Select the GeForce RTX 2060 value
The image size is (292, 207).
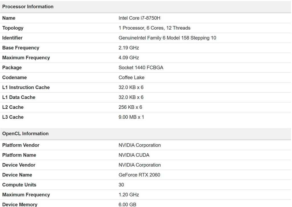point(139,175)
